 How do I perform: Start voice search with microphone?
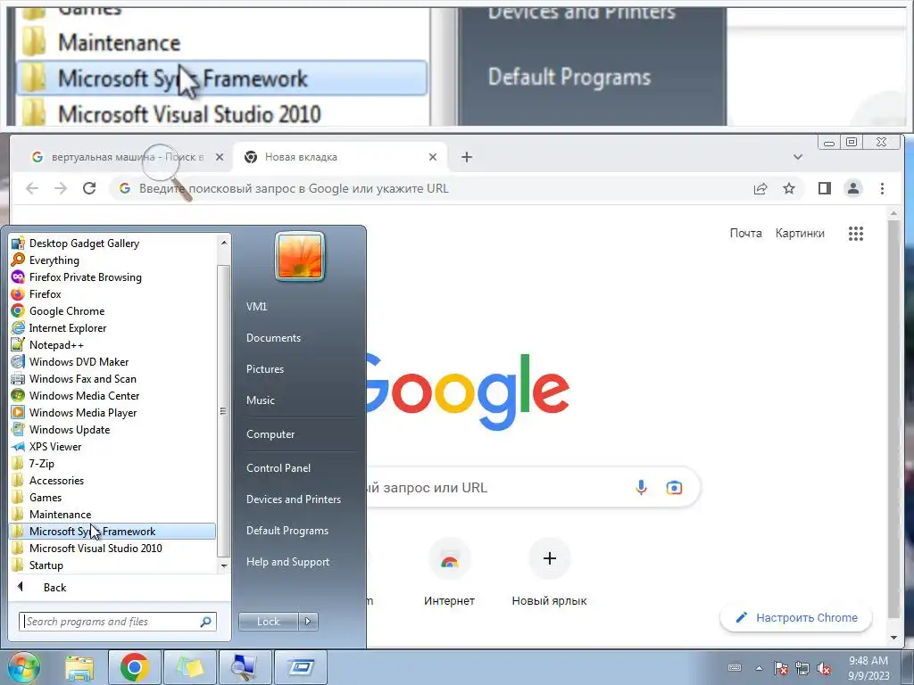(x=641, y=488)
